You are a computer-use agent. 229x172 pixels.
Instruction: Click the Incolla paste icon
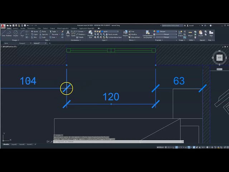201,34
